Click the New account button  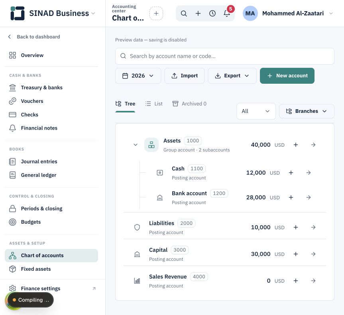(x=287, y=76)
